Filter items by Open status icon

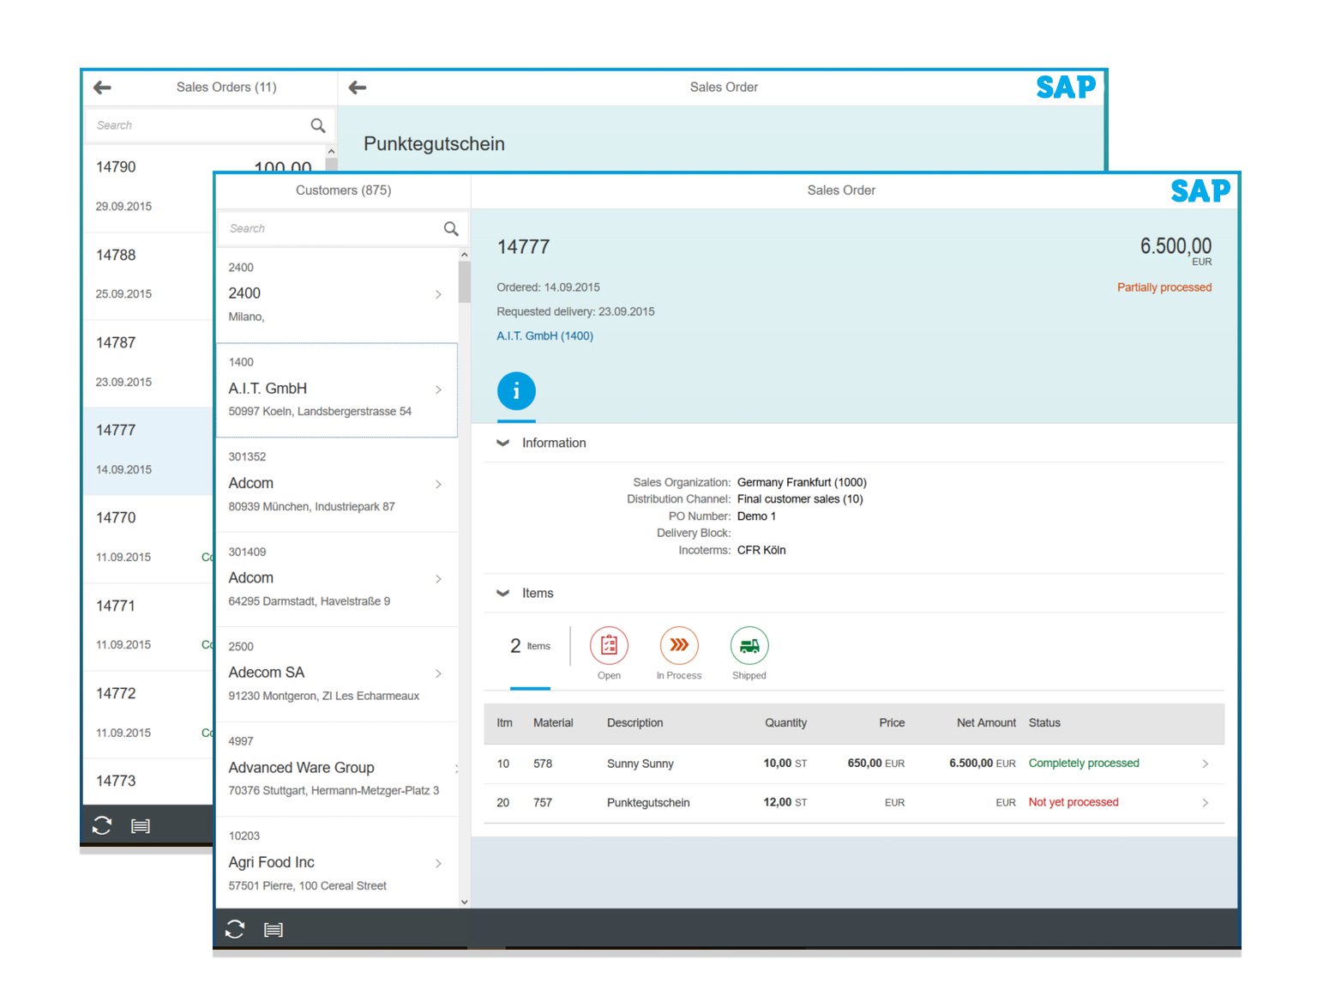609,645
